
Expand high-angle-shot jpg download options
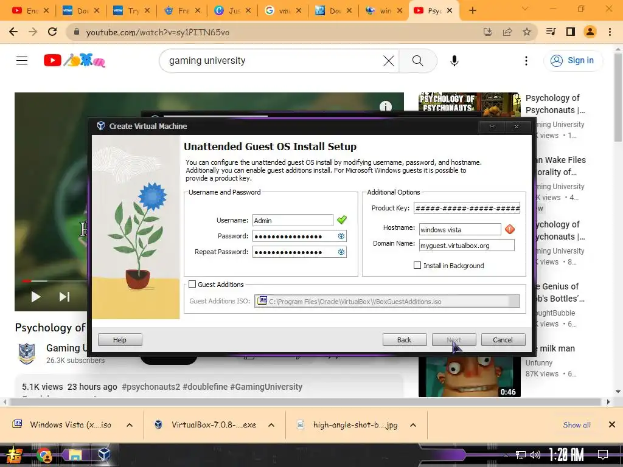pos(413,425)
